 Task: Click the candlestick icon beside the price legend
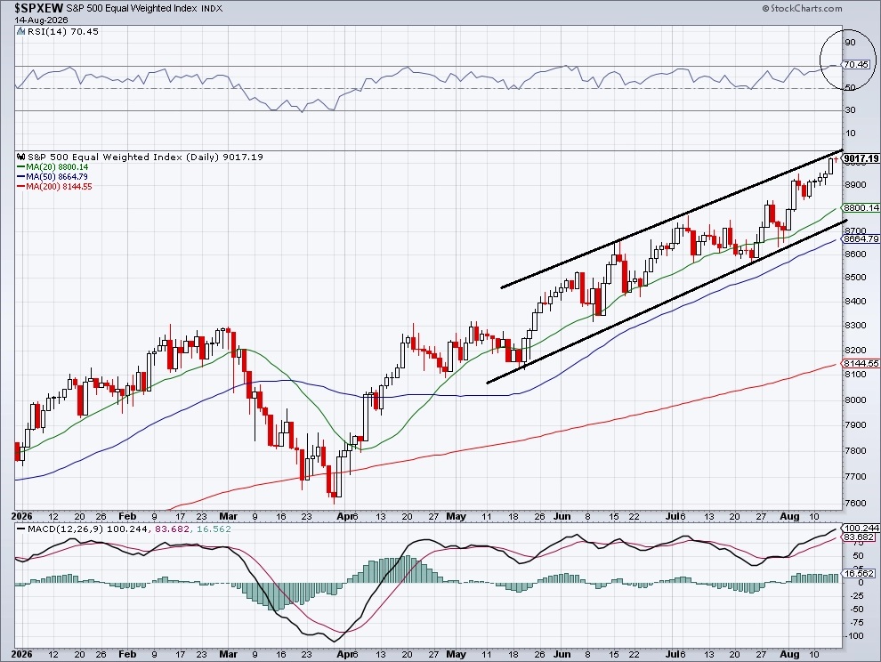coord(20,157)
